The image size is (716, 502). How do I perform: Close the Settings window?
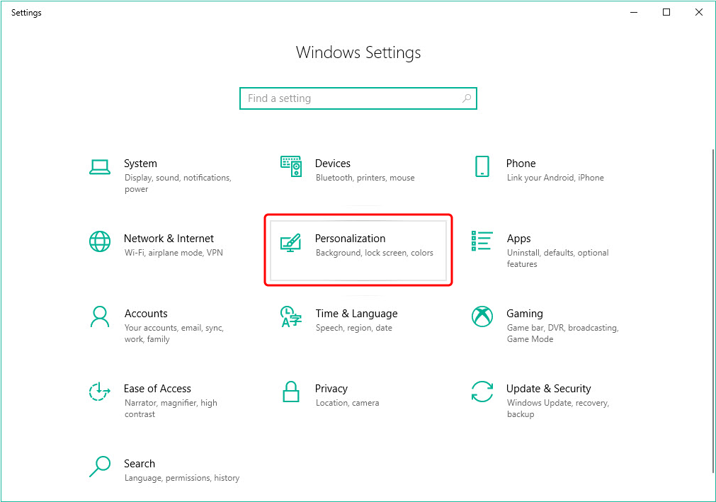point(698,12)
